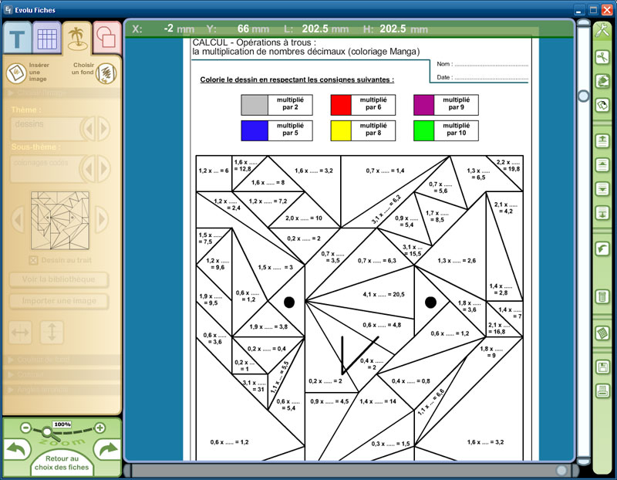
Task: Switch to the table grid tab
Action: tap(46, 38)
